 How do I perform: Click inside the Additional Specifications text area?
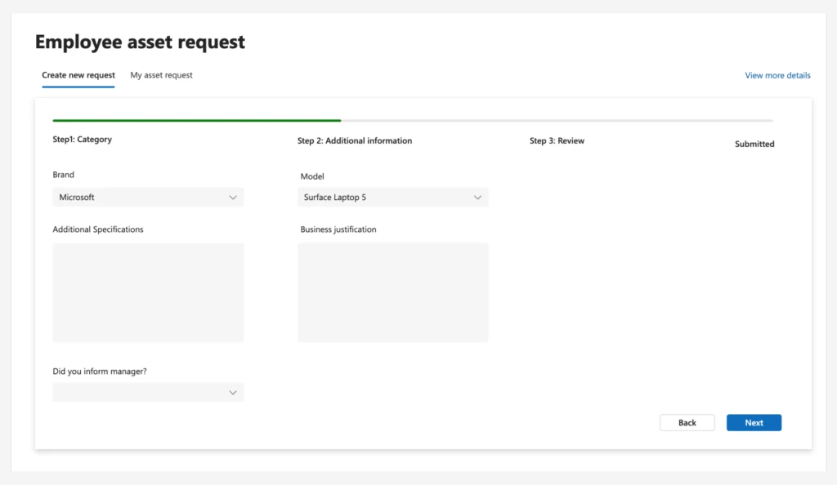pos(147,292)
